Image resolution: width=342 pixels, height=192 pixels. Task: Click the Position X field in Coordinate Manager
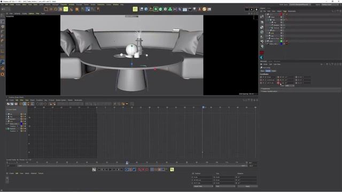click(203, 177)
